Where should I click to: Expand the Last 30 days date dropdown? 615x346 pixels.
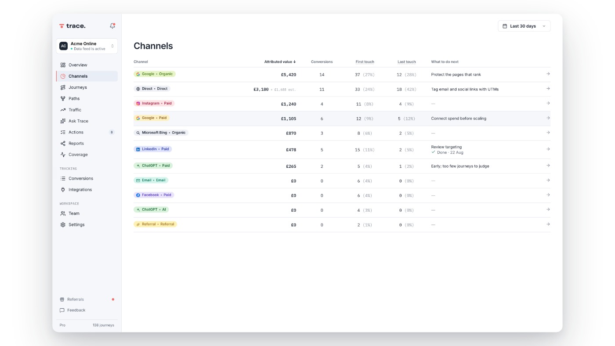click(x=524, y=26)
